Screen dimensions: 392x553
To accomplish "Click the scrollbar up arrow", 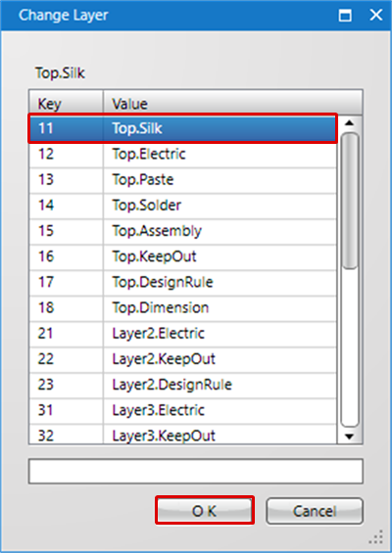I will pos(350,122).
